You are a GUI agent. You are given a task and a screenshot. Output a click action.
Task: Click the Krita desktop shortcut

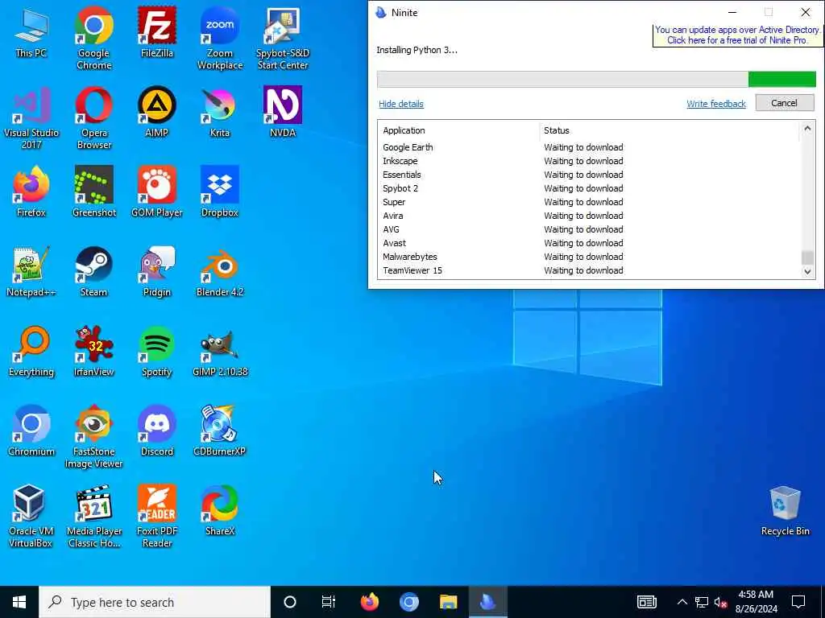220,113
